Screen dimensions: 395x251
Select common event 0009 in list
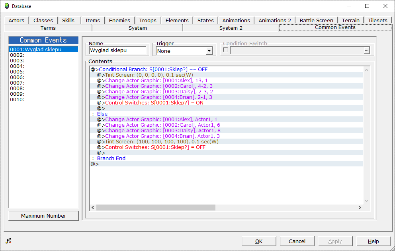click(x=43, y=94)
